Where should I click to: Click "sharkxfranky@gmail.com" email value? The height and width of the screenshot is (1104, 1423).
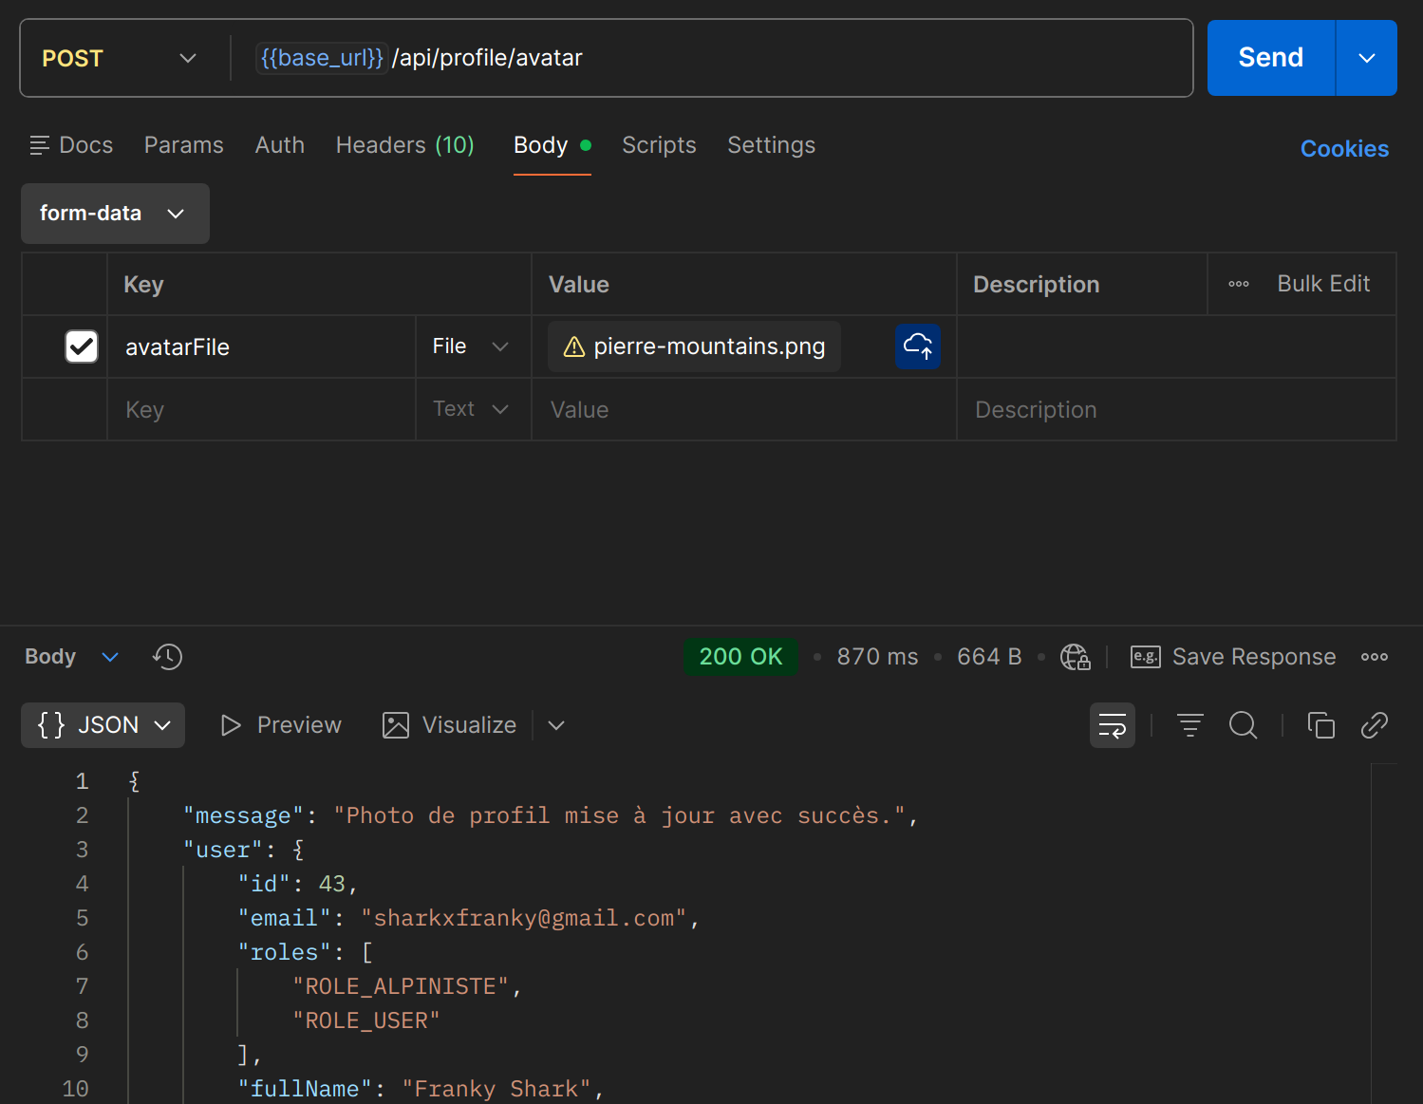524,918
